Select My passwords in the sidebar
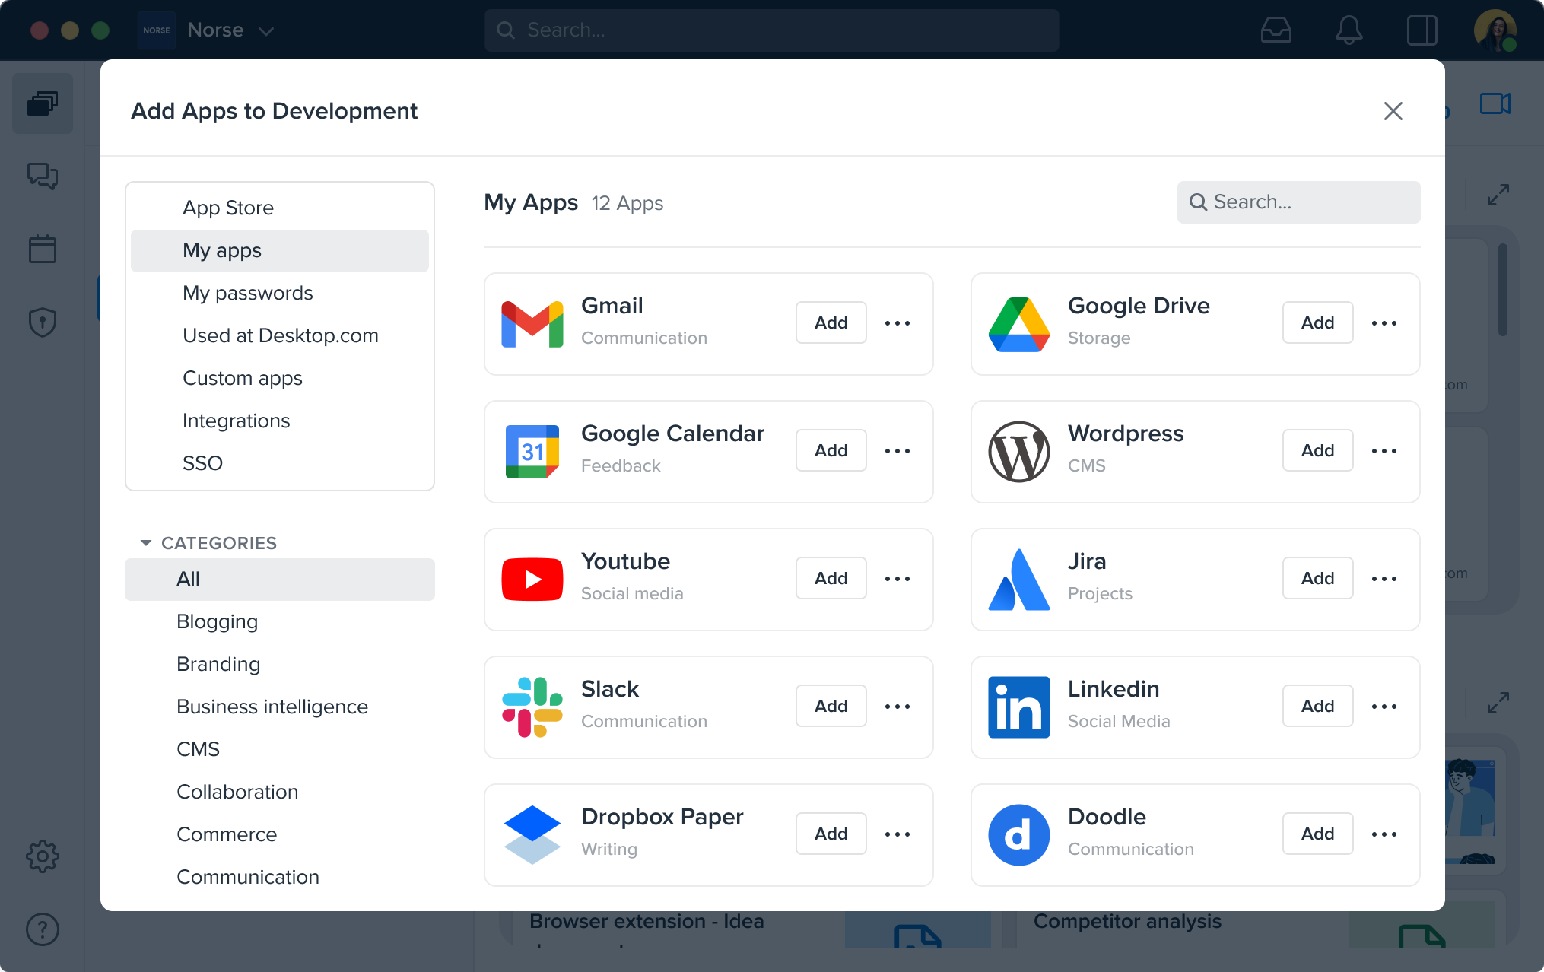This screenshot has height=972, width=1544. click(x=248, y=293)
